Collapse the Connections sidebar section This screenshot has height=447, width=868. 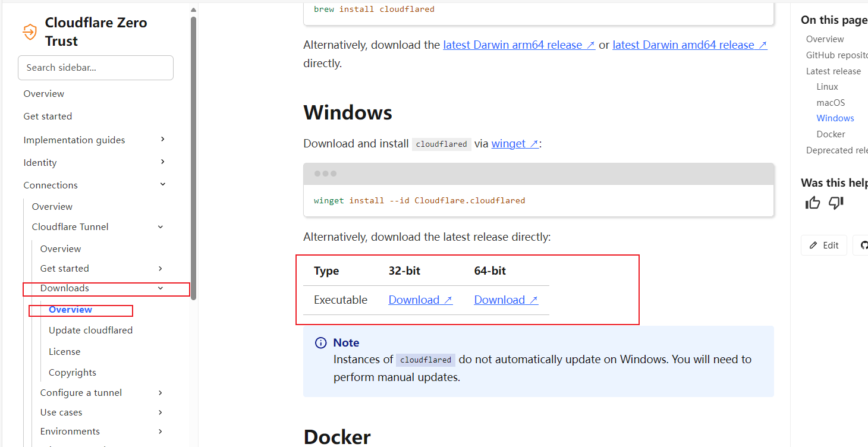pyautogui.click(x=163, y=185)
